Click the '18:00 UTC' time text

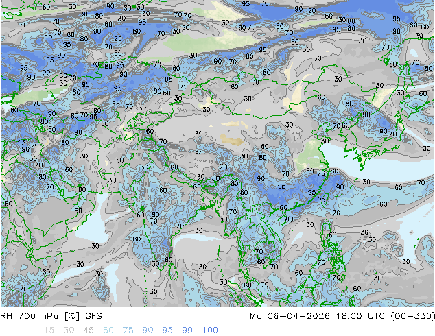(x=361, y=316)
